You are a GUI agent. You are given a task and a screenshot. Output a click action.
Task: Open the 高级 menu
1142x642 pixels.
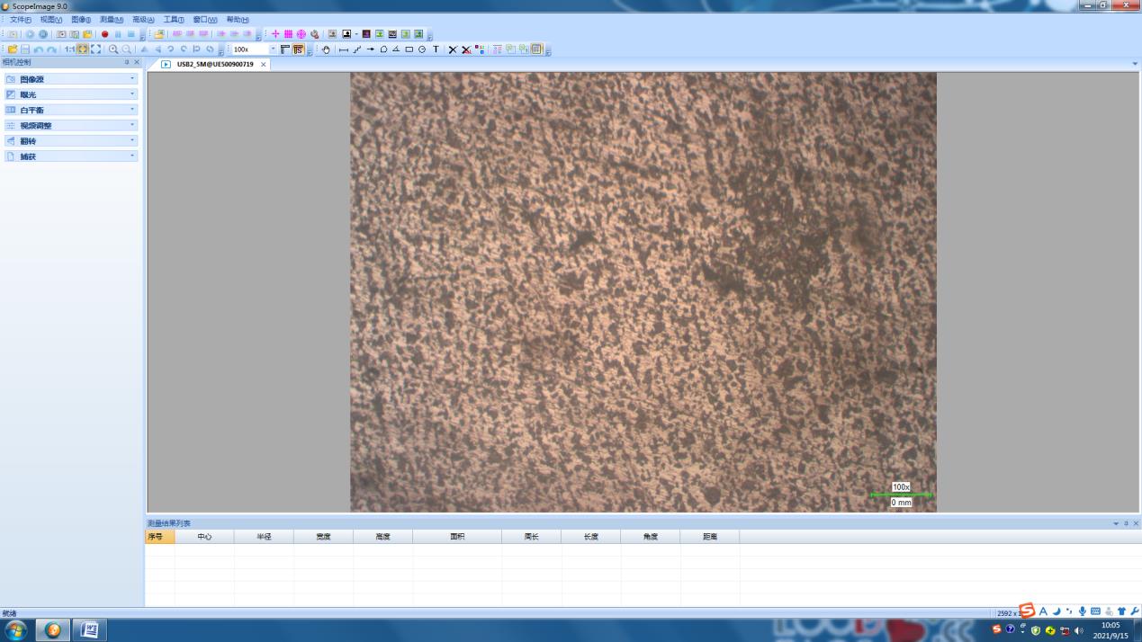coord(143,19)
